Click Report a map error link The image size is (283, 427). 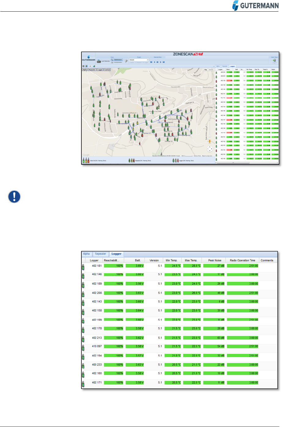(207, 156)
